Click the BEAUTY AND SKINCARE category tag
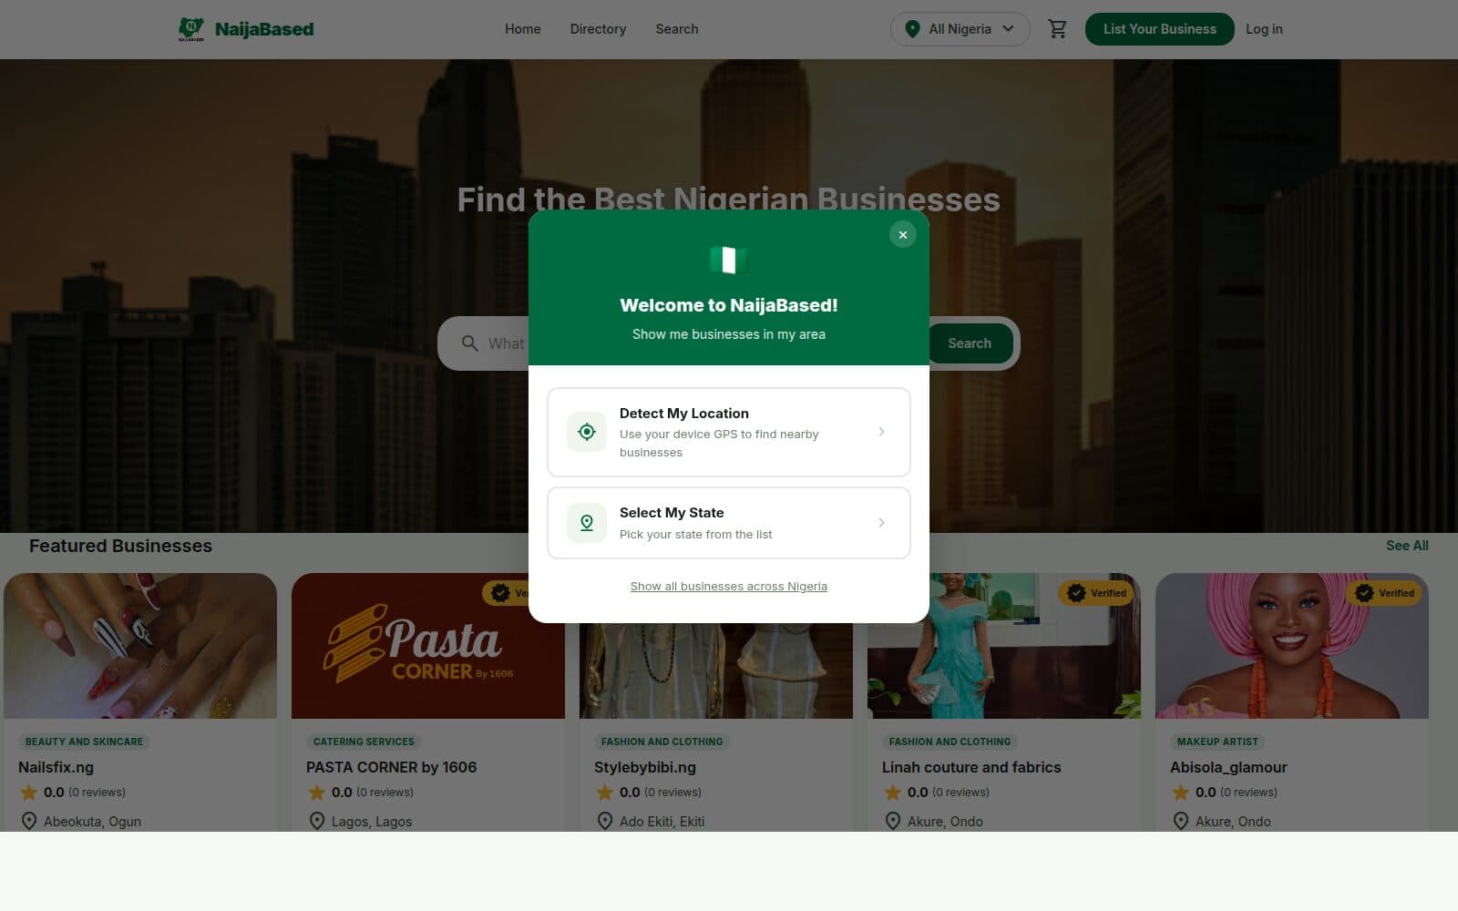The height and width of the screenshot is (911, 1458). click(84, 742)
